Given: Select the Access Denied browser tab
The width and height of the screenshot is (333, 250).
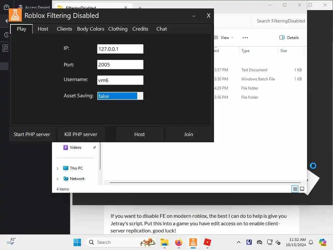Looking at the screenshot, I should click(x=34, y=7).
